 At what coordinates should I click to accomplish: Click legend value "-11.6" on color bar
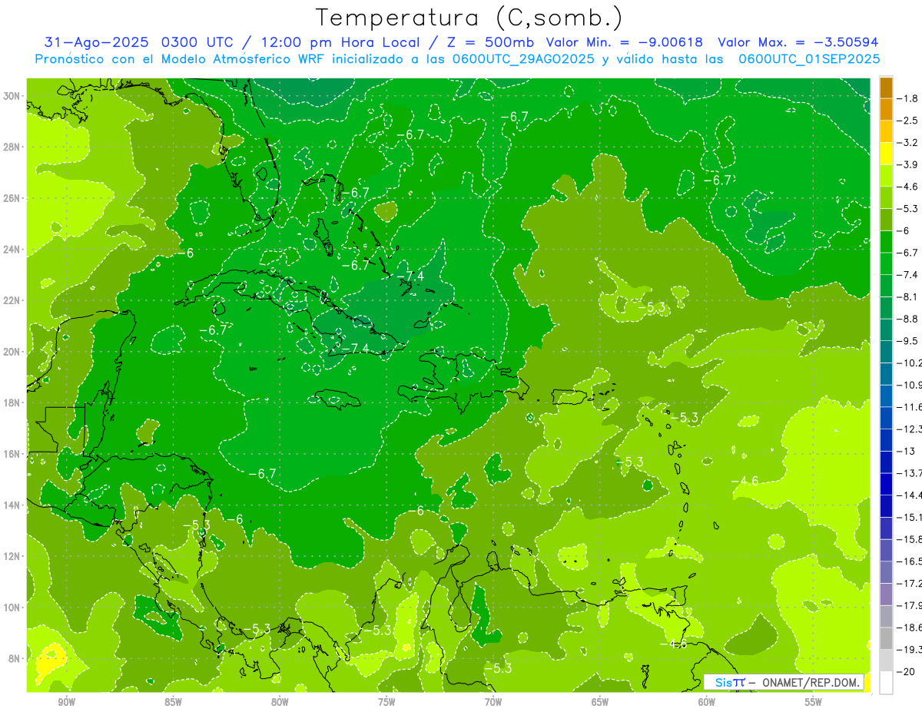(x=910, y=407)
